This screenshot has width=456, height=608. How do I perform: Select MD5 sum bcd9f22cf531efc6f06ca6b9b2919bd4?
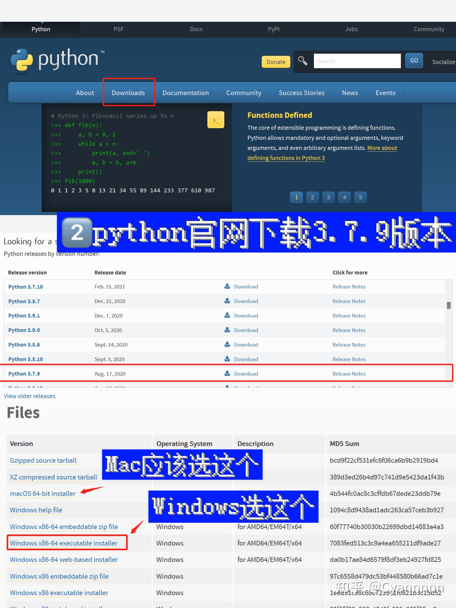[x=384, y=460]
